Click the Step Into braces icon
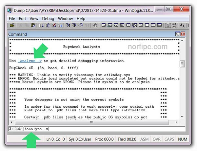 [68, 25]
